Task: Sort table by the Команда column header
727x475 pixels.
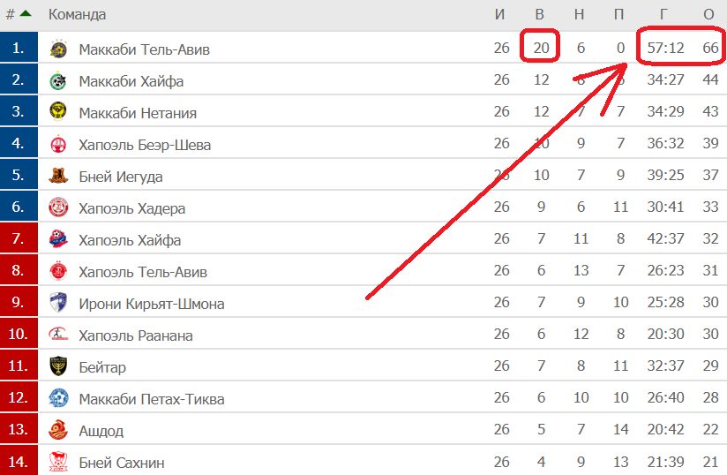Action: 77,14
